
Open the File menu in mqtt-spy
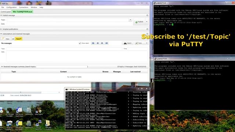pos(3,7)
